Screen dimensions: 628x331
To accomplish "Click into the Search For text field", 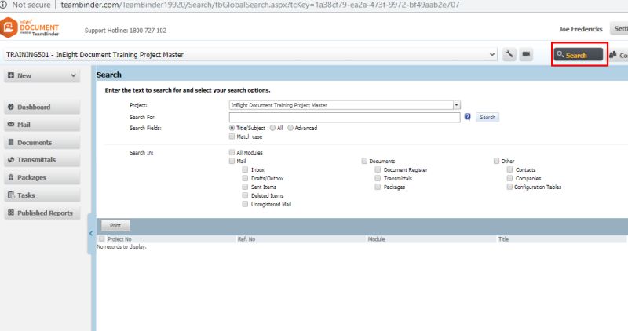I will coord(345,118).
